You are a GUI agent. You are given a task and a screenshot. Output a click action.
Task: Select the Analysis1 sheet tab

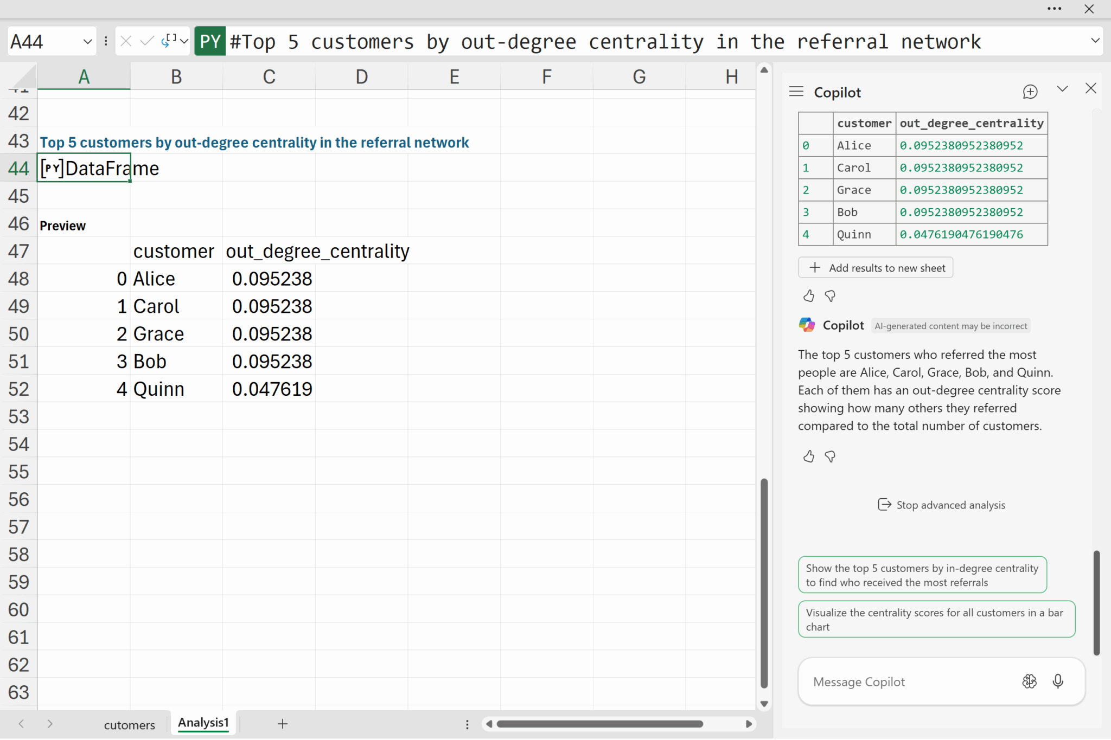[203, 723]
